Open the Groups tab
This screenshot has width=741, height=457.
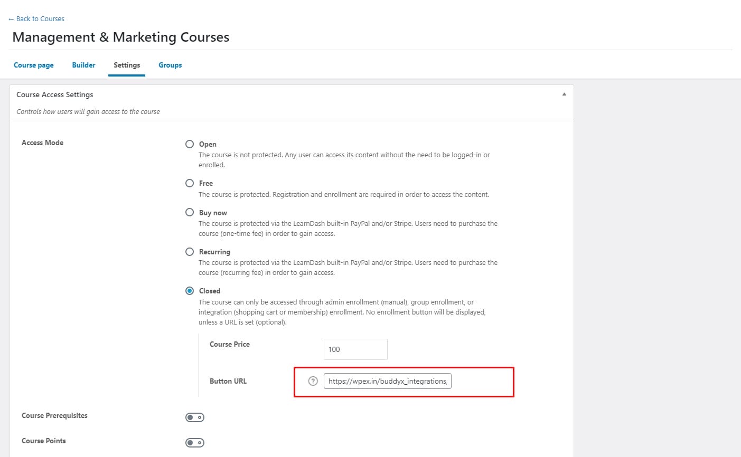coord(170,65)
